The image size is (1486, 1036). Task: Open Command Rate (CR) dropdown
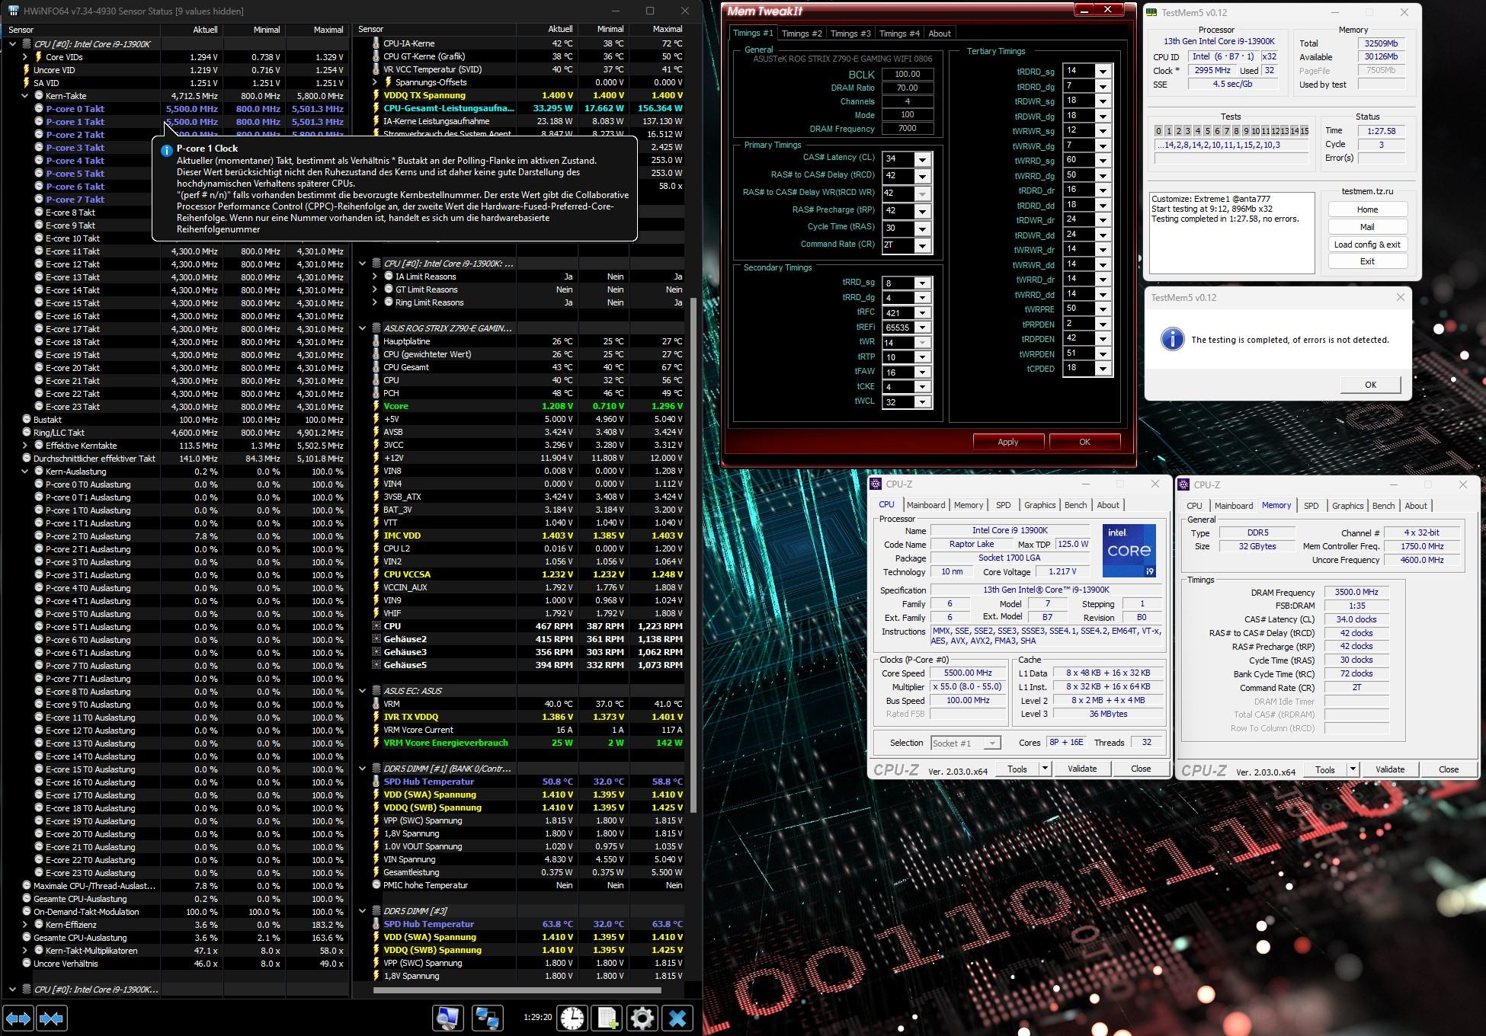922,245
